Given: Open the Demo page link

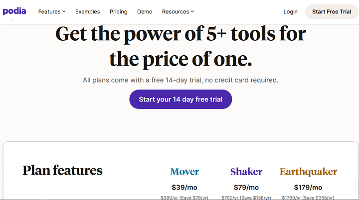Looking at the screenshot, I should (145, 11).
